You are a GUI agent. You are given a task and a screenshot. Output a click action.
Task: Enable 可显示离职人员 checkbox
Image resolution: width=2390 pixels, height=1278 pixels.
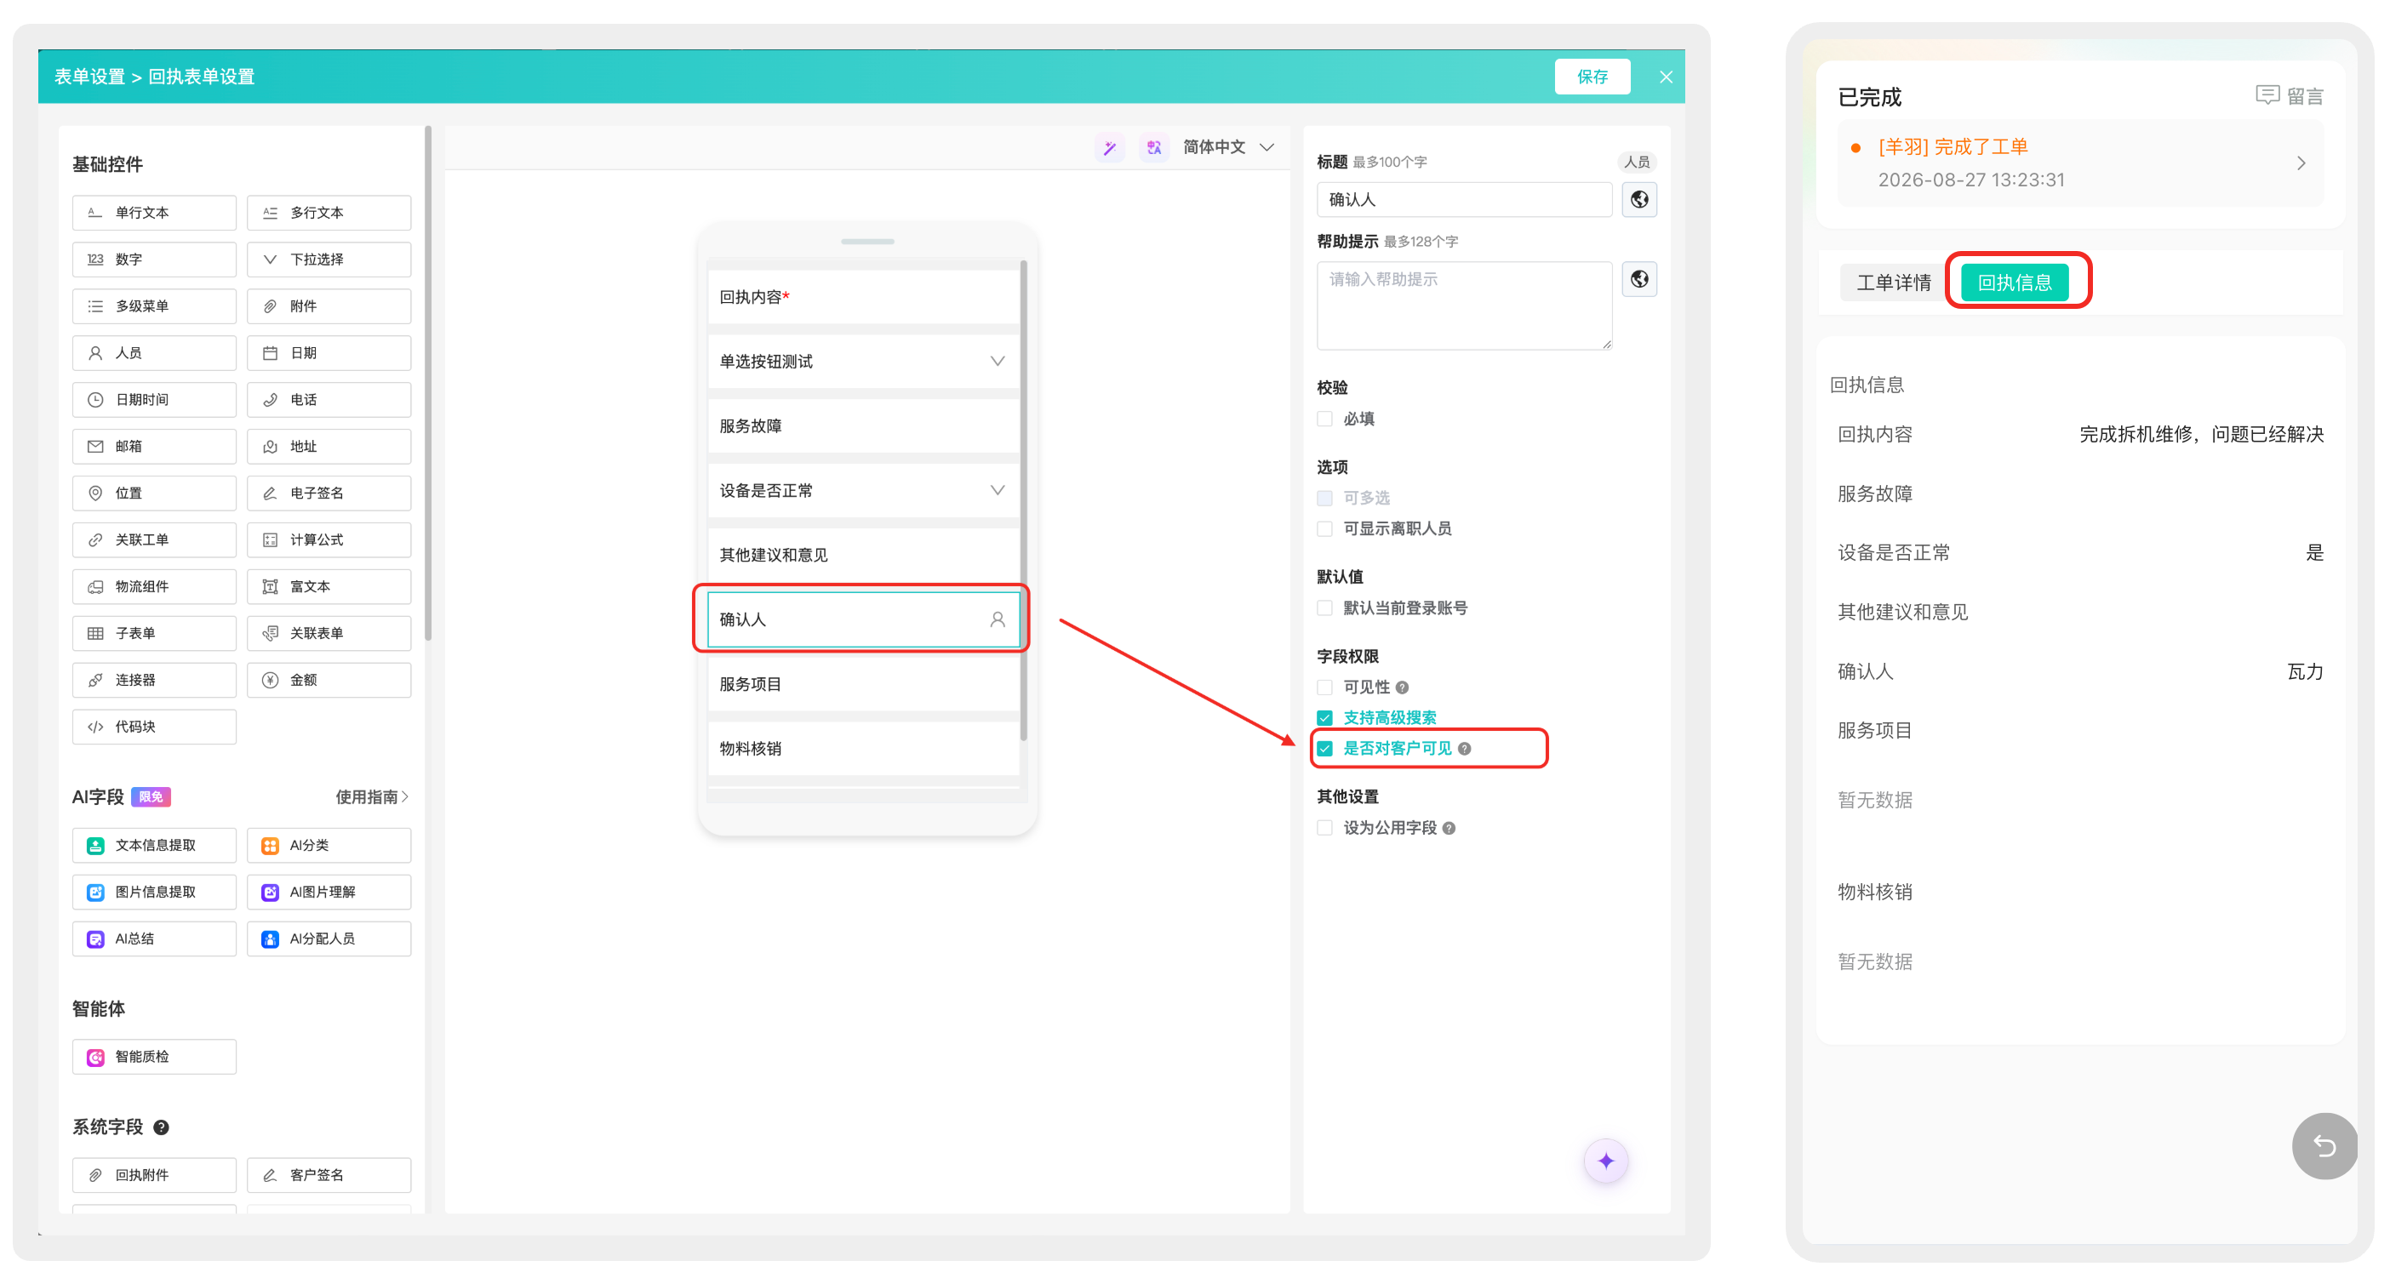tap(1325, 528)
